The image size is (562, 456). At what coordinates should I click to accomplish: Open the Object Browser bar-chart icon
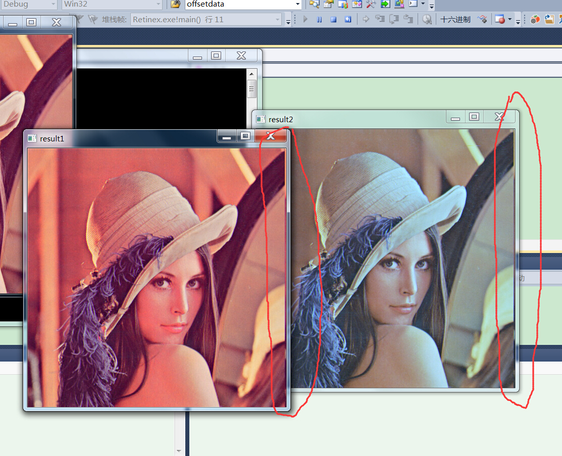[343, 4]
